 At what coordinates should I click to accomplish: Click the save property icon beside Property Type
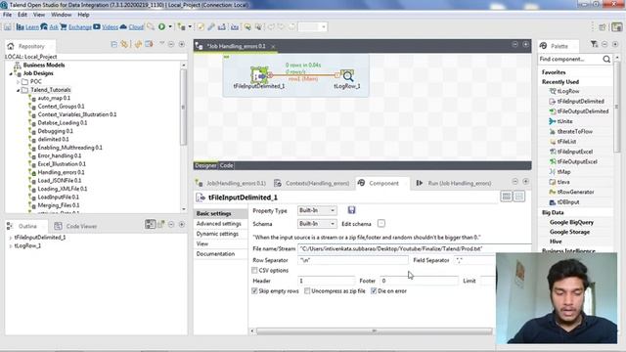click(351, 210)
